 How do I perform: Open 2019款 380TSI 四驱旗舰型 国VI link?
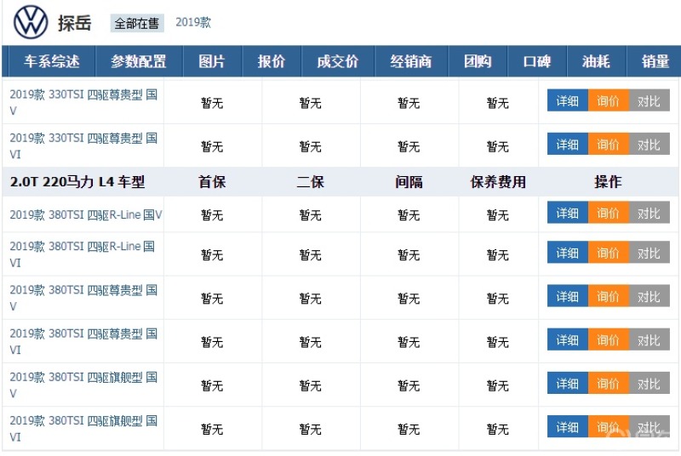83,428
